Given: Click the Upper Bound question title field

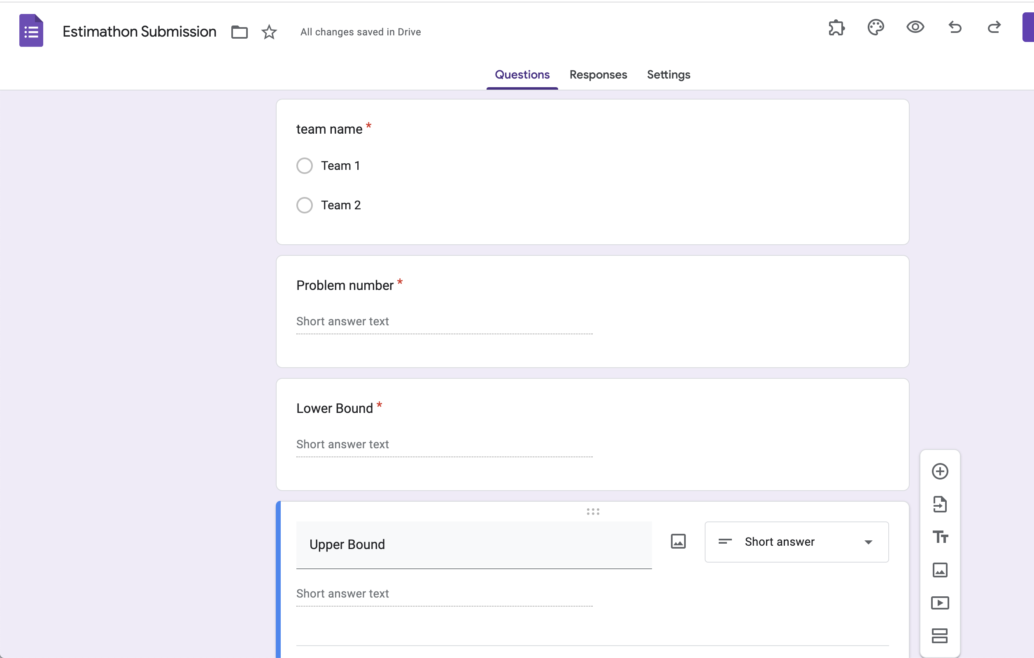Looking at the screenshot, I should (474, 544).
